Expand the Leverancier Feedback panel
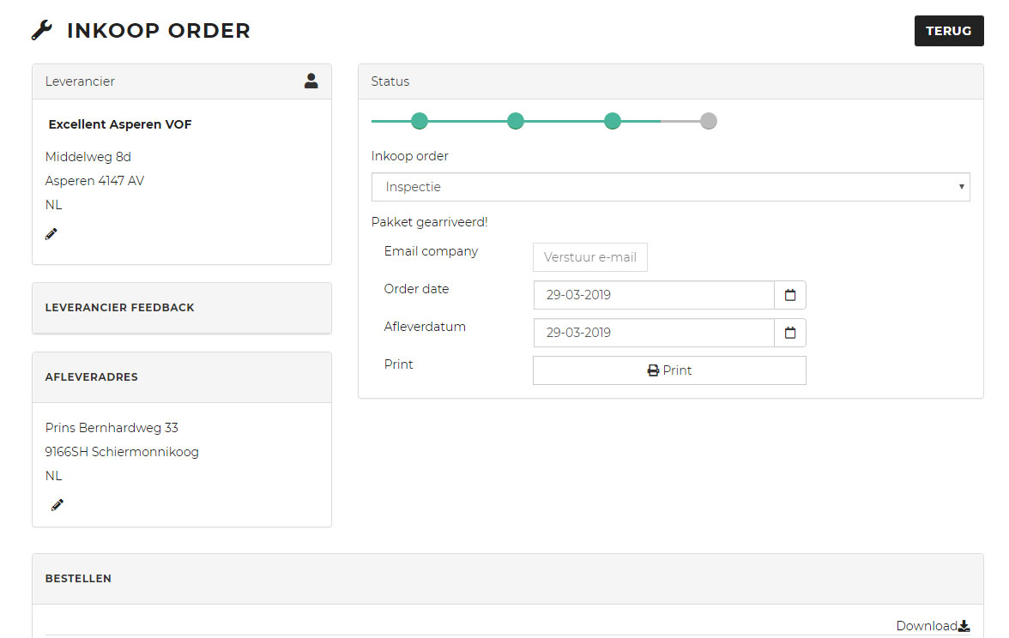The height and width of the screenshot is (638, 1009). (x=182, y=307)
